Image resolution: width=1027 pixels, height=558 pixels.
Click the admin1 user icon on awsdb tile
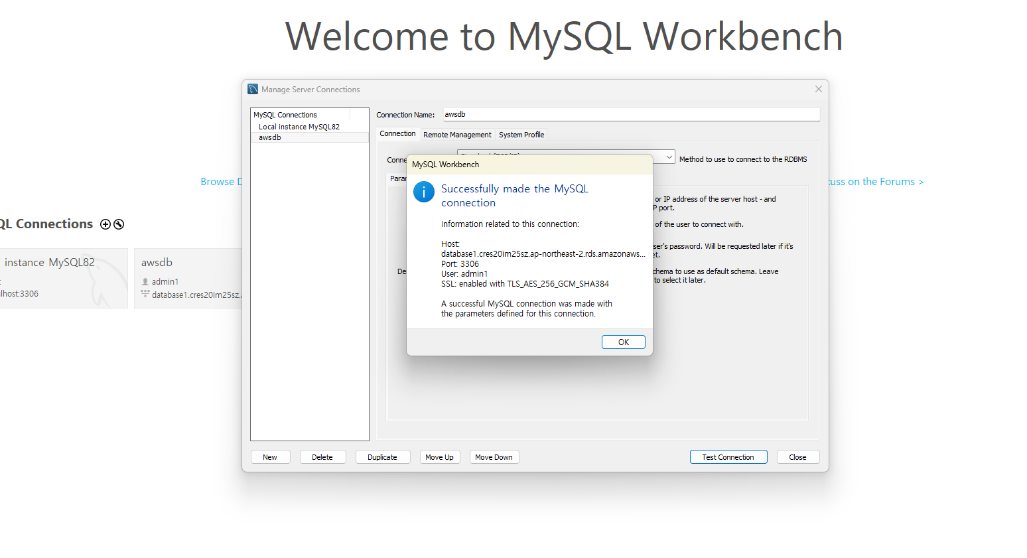coord(145,282)
